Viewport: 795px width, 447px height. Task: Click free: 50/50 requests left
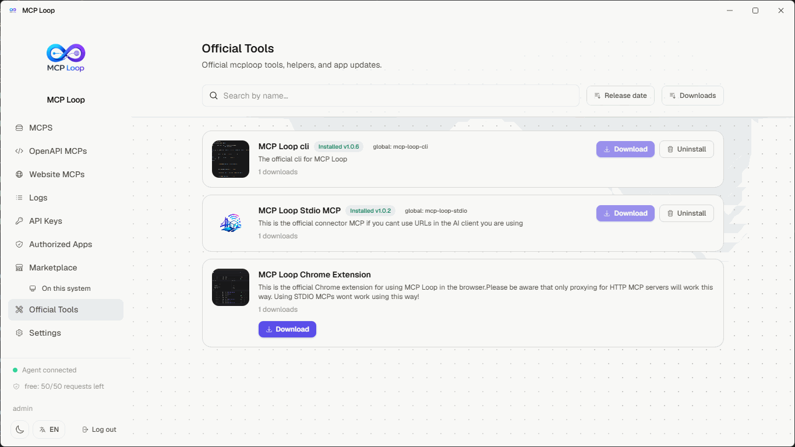(64, 386)
